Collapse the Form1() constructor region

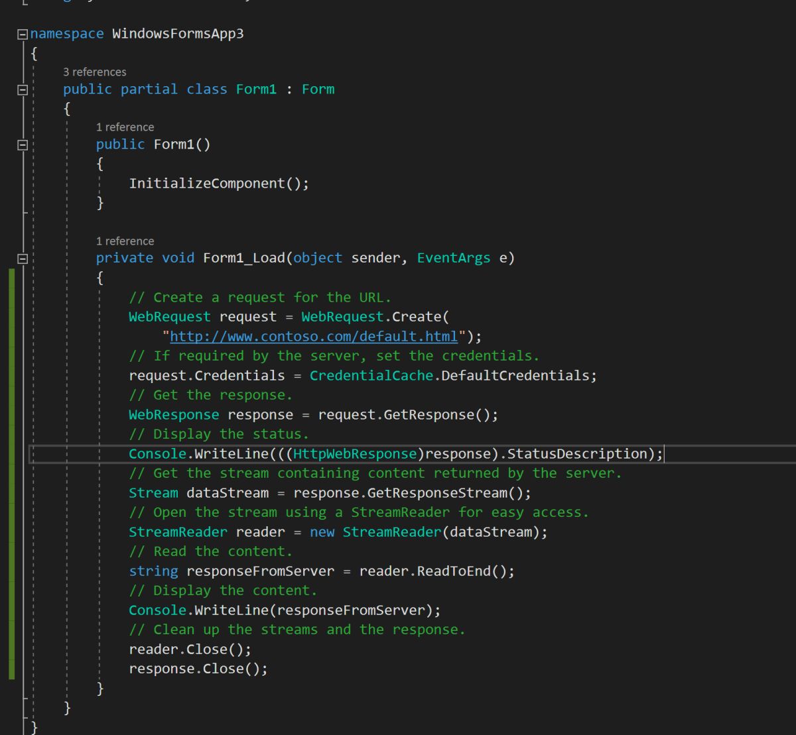(x=23, y=144)
